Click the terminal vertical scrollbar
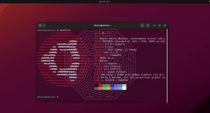This screenshot has height=113, width=210. coord(167,66)
